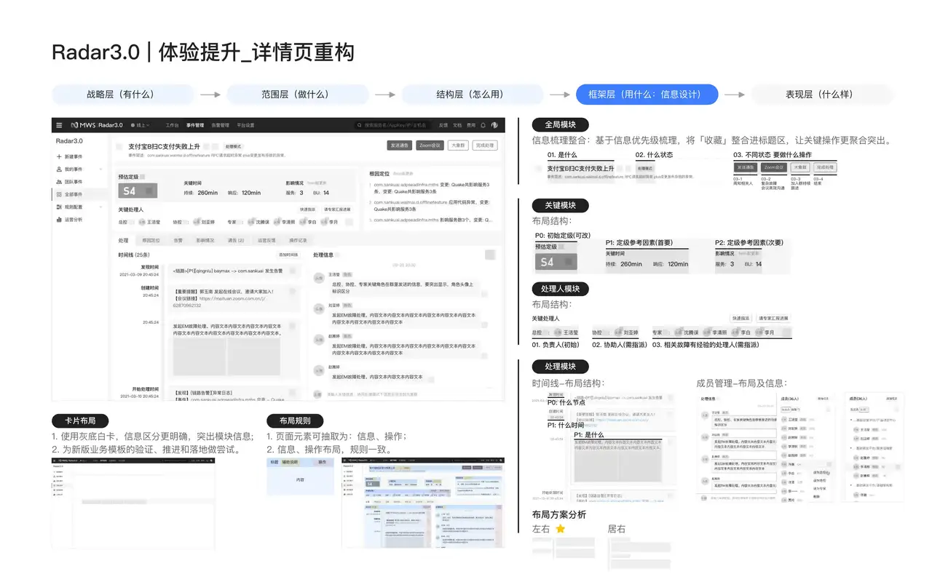Click the 规则配置 sliders icon in sidebar

(x=59, y=207)
